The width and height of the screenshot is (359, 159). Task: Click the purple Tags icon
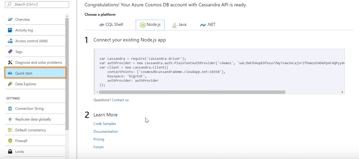coord(10,52)
